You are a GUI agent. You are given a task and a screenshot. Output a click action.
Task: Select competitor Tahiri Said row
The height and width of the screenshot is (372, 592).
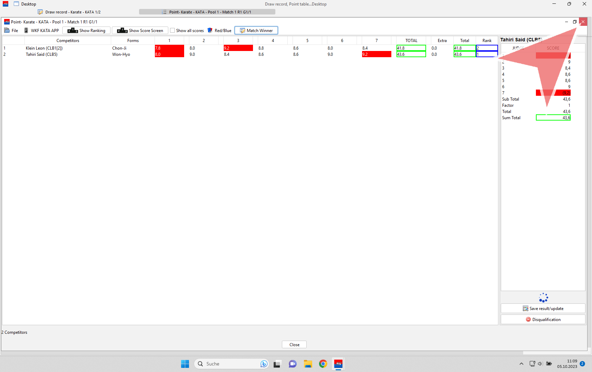[42, 54]
